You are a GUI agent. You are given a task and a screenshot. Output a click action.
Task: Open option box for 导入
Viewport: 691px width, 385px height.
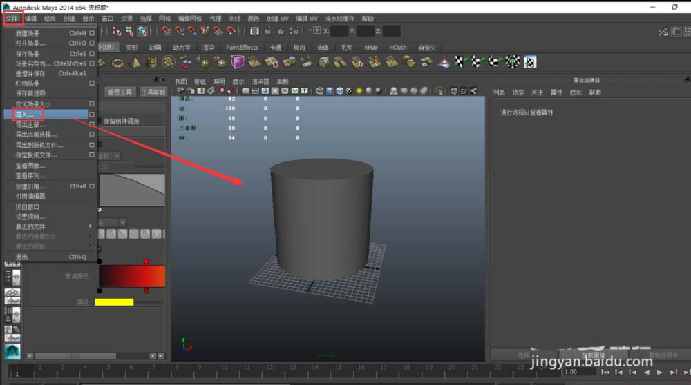pyautogui.click(x=92, y=115)
